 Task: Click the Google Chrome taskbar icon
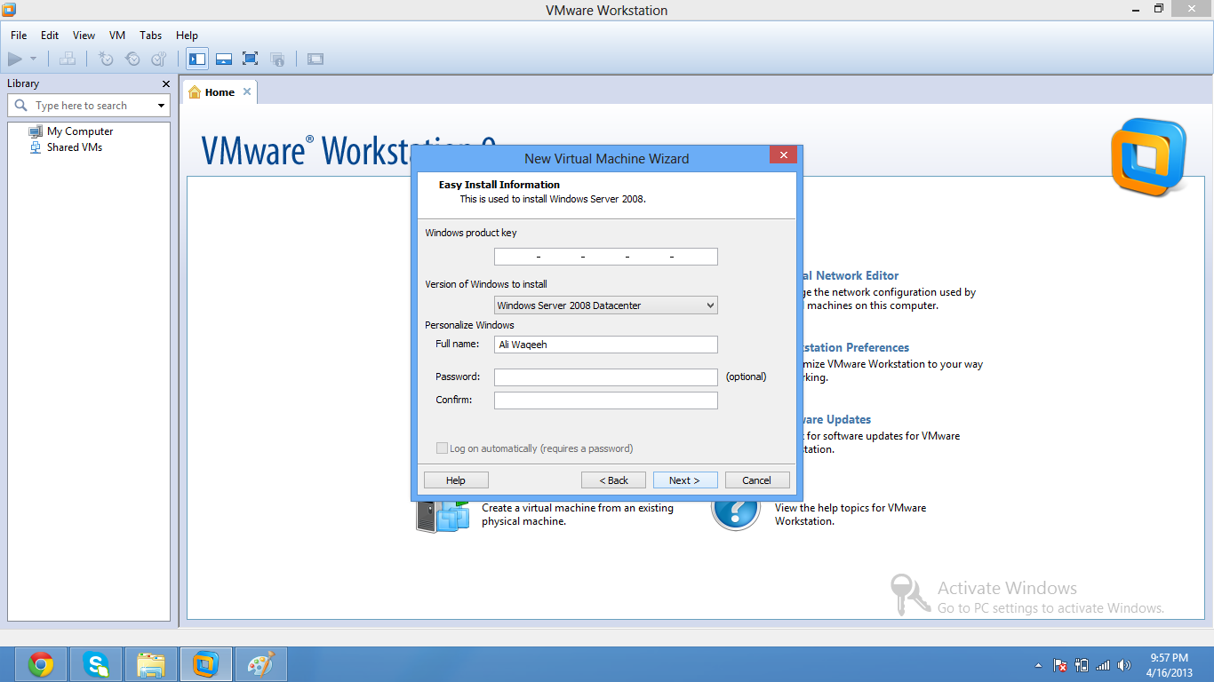41,664
